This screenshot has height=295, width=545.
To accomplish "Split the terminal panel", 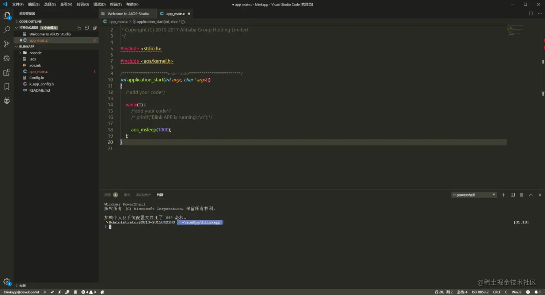I will (x=512, y=195).
